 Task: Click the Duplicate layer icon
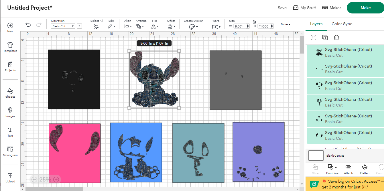325,38
